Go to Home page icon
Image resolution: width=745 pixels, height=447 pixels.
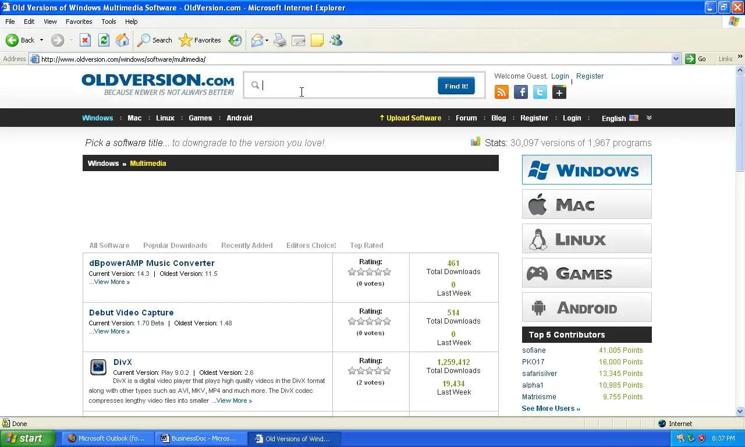coord(122,40)
